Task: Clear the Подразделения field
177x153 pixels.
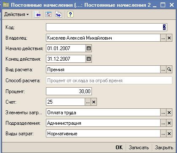Action: 169,123
